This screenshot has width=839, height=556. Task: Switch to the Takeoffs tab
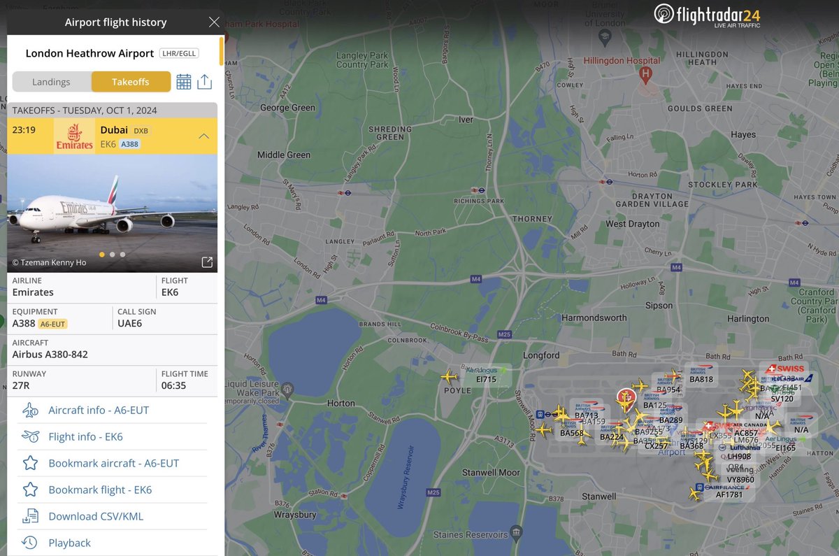[131, 81]
